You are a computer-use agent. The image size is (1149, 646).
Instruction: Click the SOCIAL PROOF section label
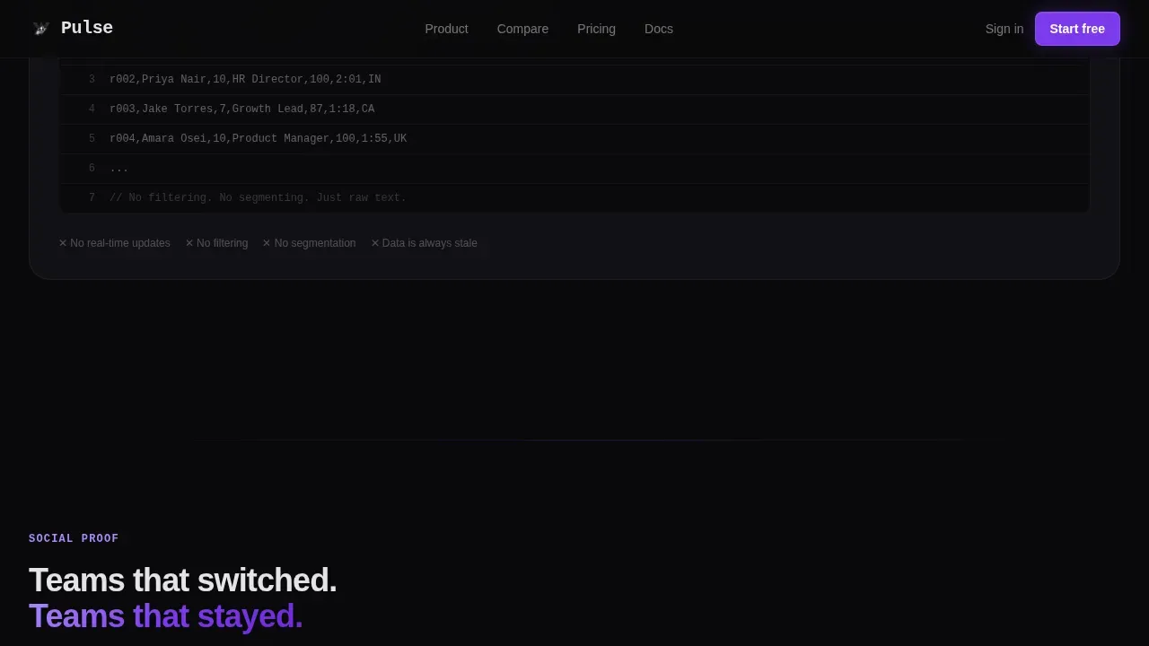pyautogui.click(x=74, y=538)
